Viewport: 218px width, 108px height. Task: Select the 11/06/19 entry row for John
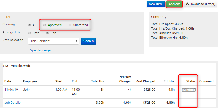[109, 92]
